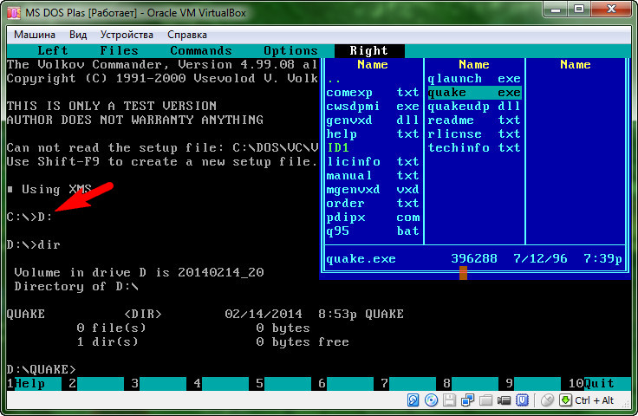638x416 pixels.
Task: Click the 7:39p file time value
Action: 602,258
